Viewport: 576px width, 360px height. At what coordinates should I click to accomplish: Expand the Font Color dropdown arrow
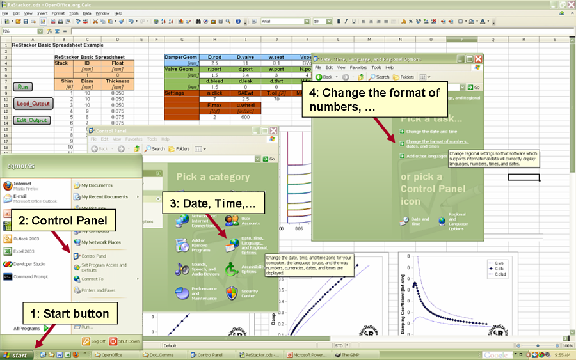[x=488, y=21]
